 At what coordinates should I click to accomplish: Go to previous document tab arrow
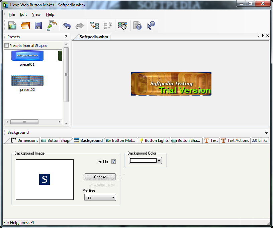coord(258,36)
